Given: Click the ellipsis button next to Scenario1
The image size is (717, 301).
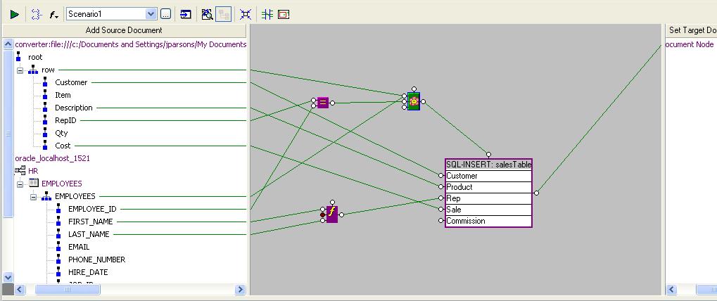Looking at the screenshot, I should (165, 14).
